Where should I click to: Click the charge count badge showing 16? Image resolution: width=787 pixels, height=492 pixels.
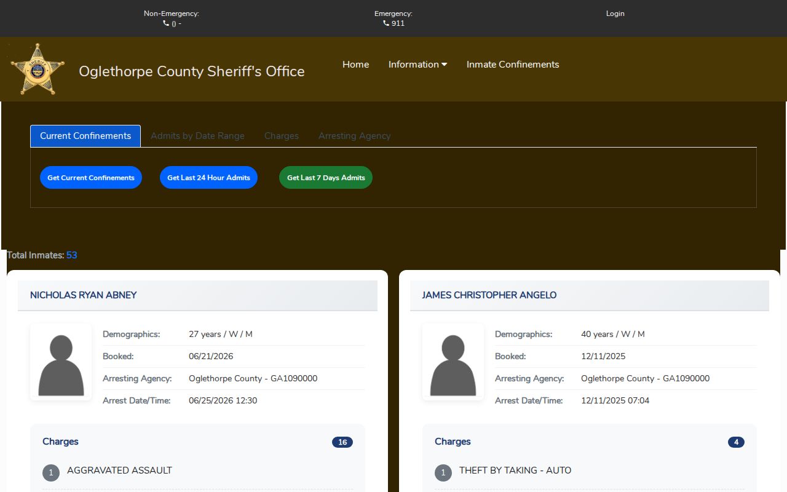point(342,442)
